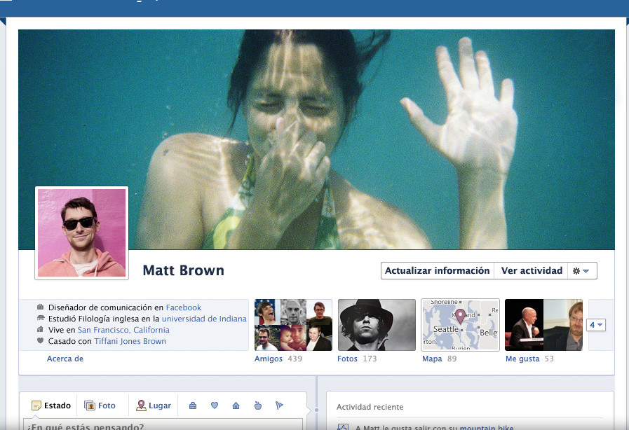Viewport: 629px width, 430px height.
Task: Open Matt Brown's profile picture
Action: pyautogui.click(x=82, y=233)
